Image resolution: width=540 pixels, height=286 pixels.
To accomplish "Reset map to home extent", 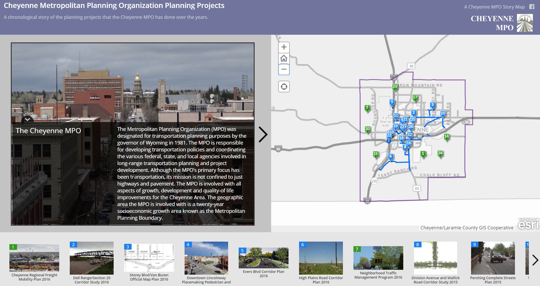I will [284, 58].
